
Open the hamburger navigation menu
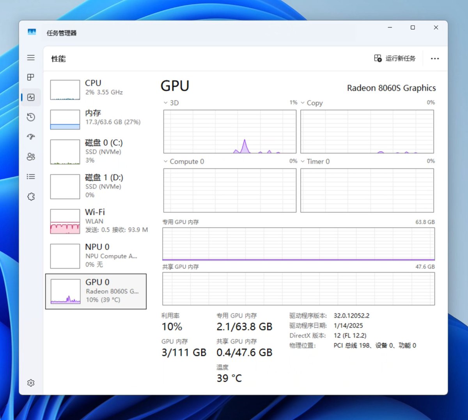(31, 58)
